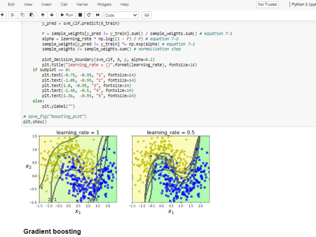Viewport: 316px width, 237px height.
Task: Click the 'alpha = learning_rate' code line
Action: [110, 39]
